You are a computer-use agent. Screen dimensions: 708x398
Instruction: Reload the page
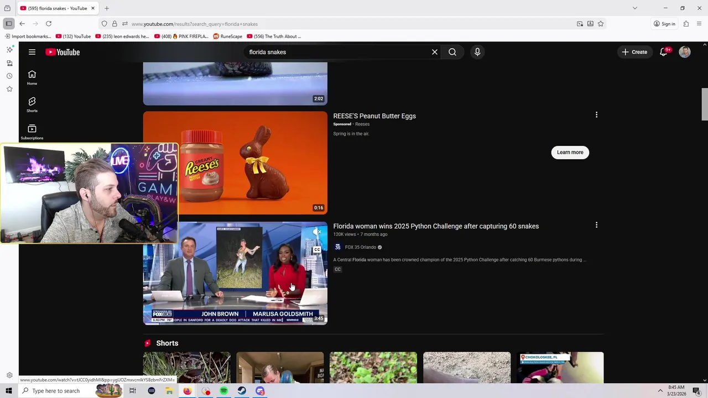click(x=49, y=24)
